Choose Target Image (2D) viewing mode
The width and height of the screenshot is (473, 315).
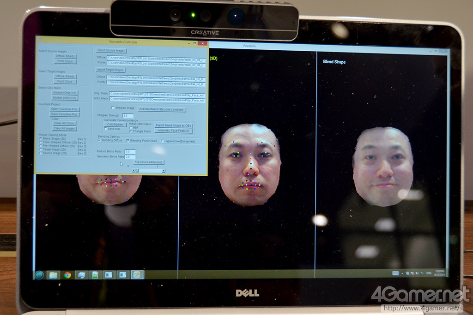(x=40, y=150)
